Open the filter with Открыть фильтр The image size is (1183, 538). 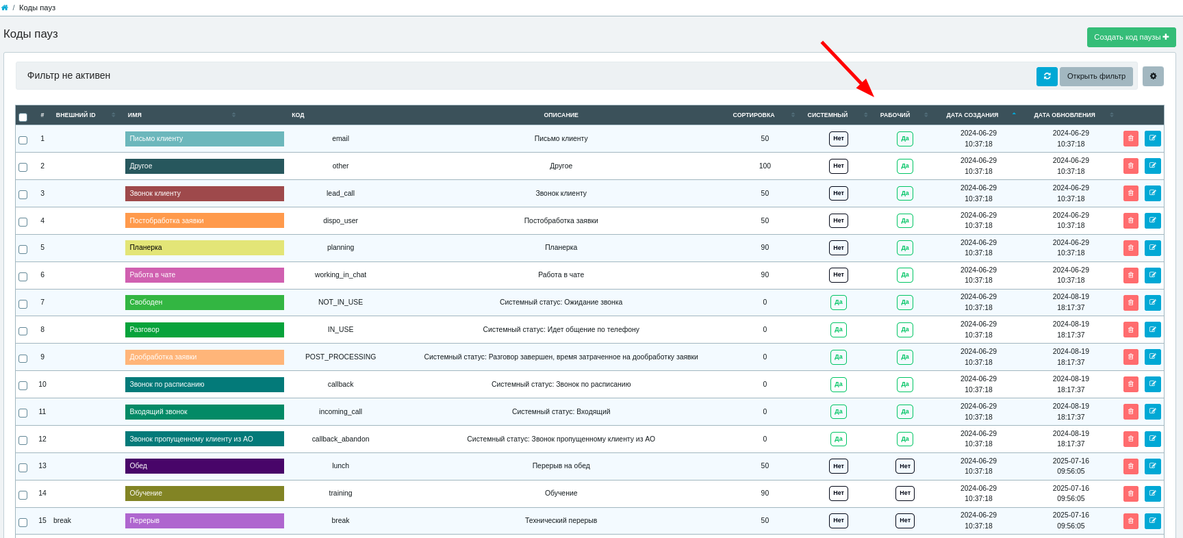tap(1096, 77)
